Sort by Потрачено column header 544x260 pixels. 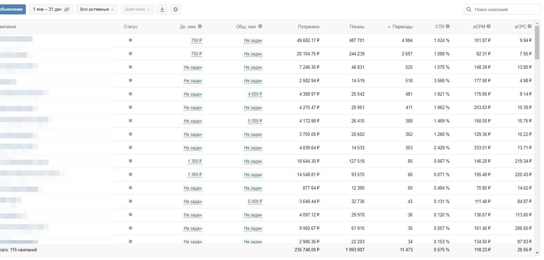tap(309, 27)
